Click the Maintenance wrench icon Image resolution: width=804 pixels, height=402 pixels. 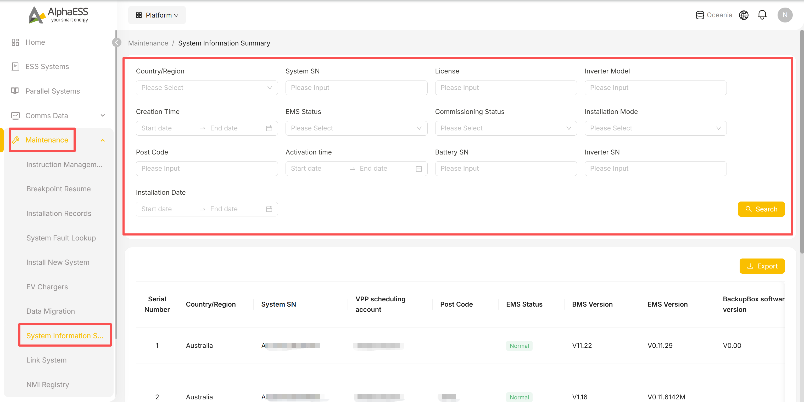[15, 140]
